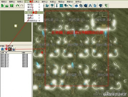Select the teal square Regions layer icon

[x=61, y=6]
